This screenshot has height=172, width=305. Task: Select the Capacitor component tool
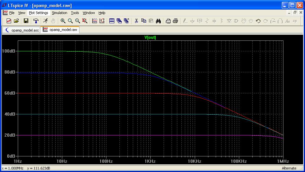coord(214,21)
